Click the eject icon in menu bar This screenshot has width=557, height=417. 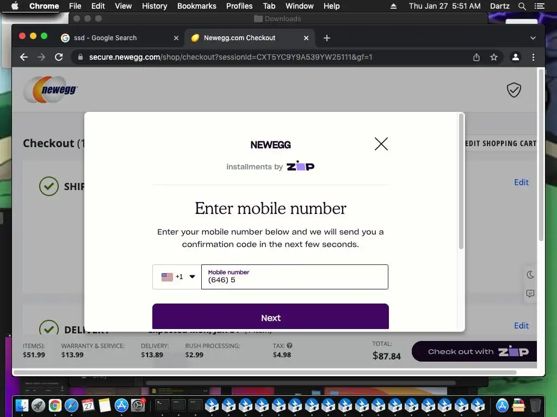(393, 6)
